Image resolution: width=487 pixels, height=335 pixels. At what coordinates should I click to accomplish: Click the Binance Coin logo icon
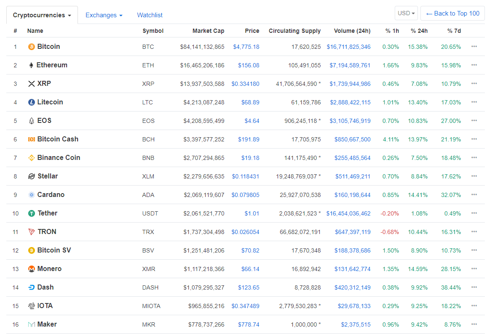tap(31, 158)
